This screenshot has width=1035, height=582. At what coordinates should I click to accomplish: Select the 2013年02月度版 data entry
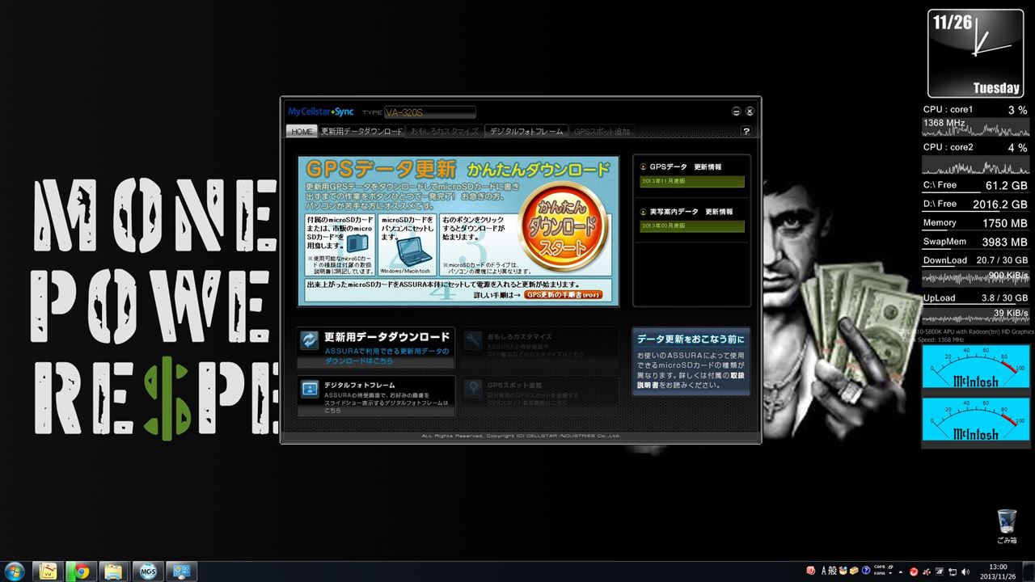point(692,226)
